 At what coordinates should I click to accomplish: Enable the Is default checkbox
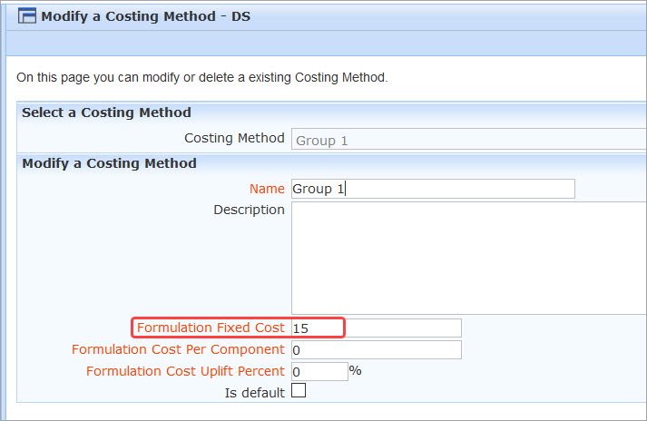click(x=299, y=390)
